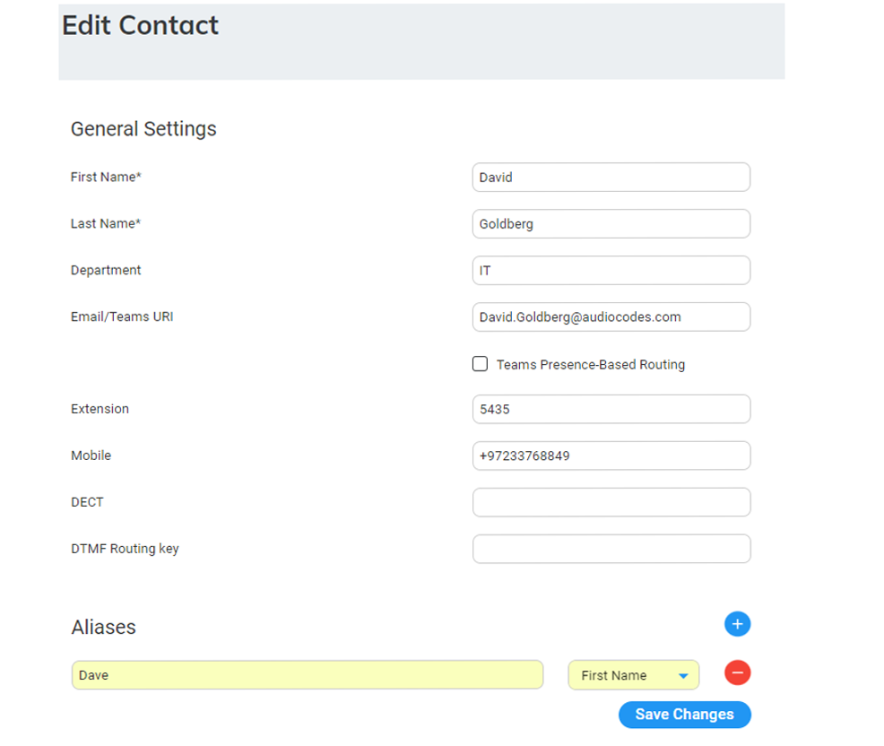Click the empty DTMF Routing key field
Viewport: 884px width, 746px height.
[x=611, y=550]
